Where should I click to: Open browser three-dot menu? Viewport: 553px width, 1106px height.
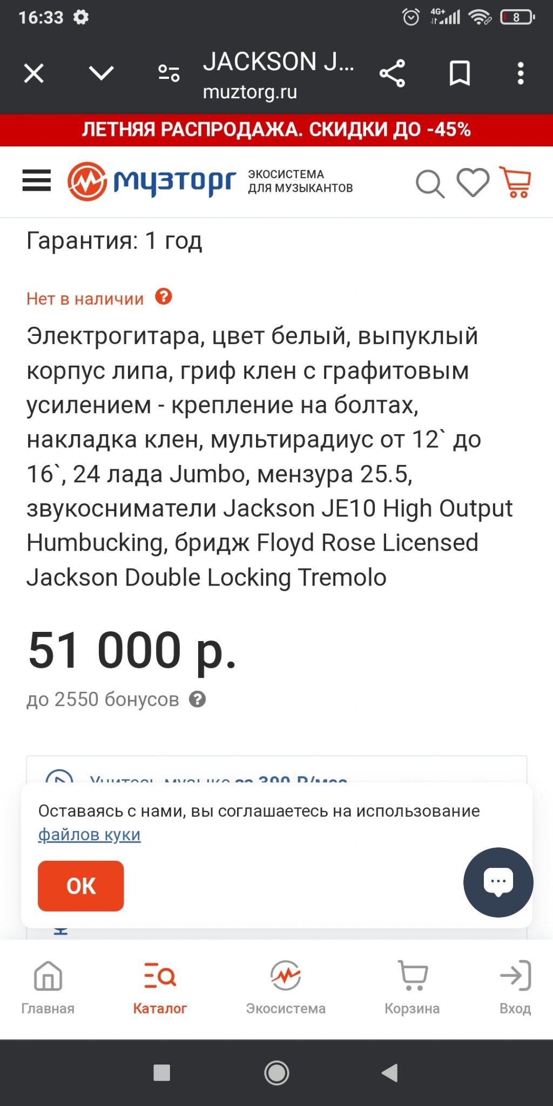pos(521,73)
